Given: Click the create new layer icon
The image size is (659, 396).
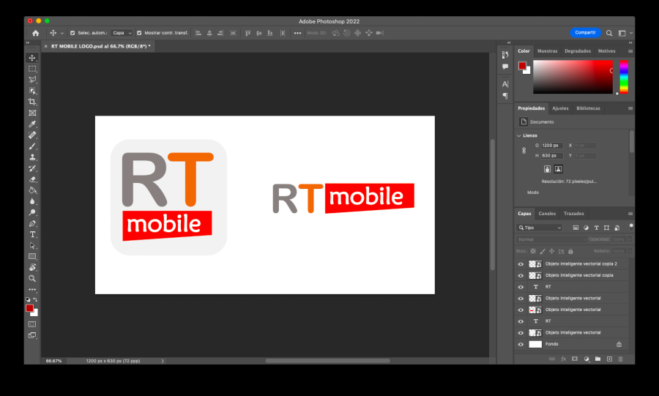Looking at the screenshot, I should pyautogui.click(x=609, y=359).
